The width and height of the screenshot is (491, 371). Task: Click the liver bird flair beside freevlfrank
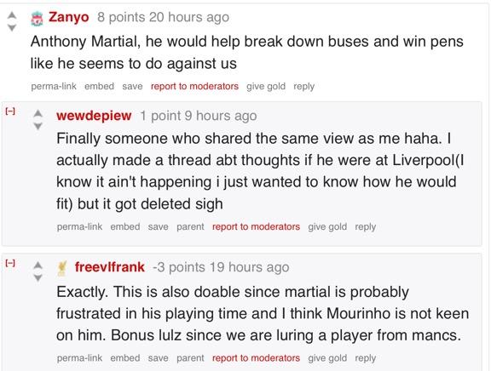[62, 269]
